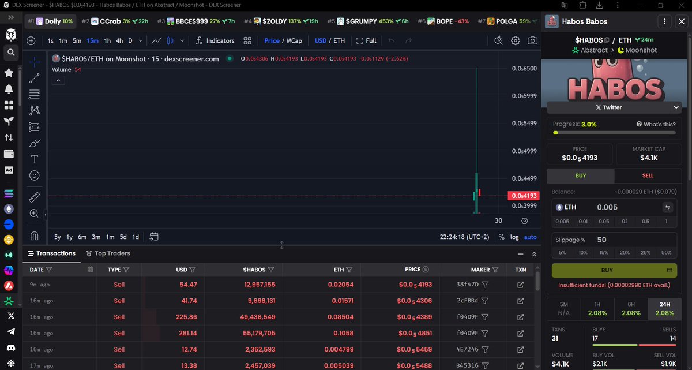Switch chart denomination to ETH
This screenshot has width=692, height=370.
pyautogui.click(x=339, y=41)
